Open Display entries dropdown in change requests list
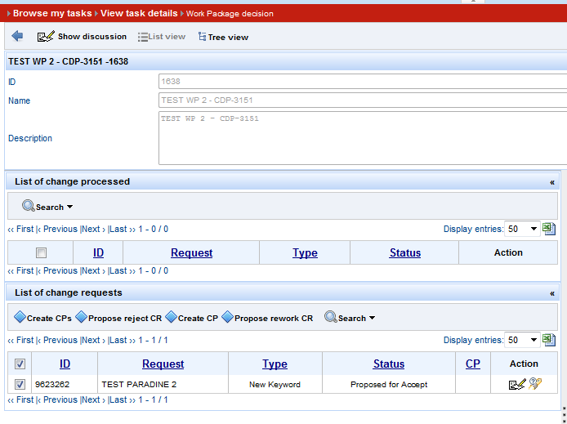Image resolution: width=567 pixels, height=424 pixels. tap(522, 340)
